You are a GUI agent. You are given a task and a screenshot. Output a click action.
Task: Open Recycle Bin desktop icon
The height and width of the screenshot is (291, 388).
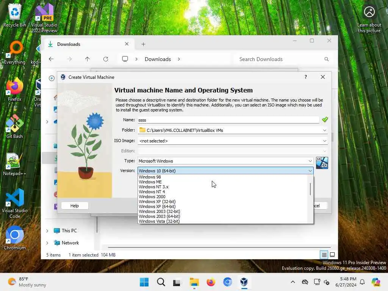click(14, 16)
